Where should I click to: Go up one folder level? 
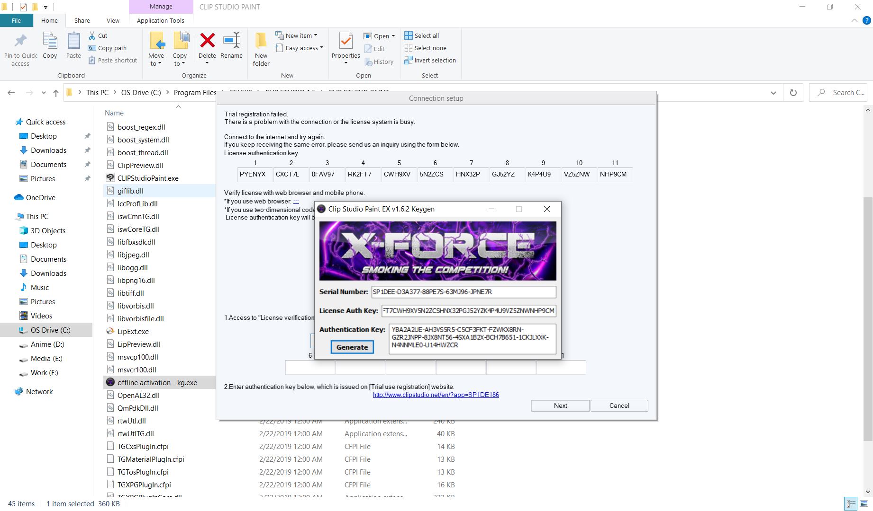pyautogui.click(x=56, y=93)
